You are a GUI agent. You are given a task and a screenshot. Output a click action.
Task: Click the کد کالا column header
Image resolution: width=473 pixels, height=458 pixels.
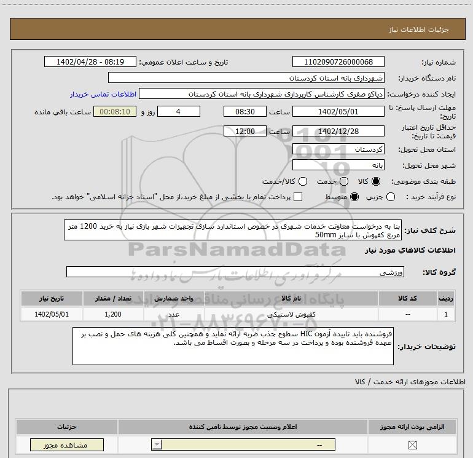pyautogui.click(x=407, y=298)
